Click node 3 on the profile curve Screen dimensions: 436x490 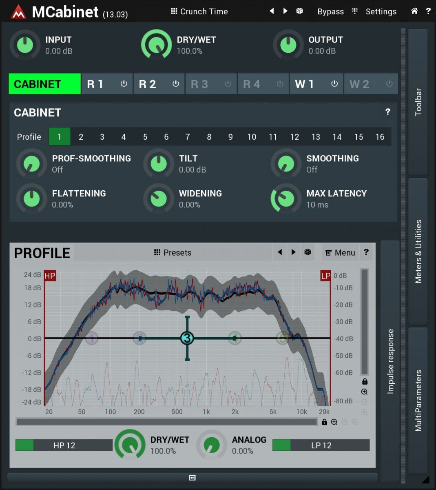pos(187,338)
